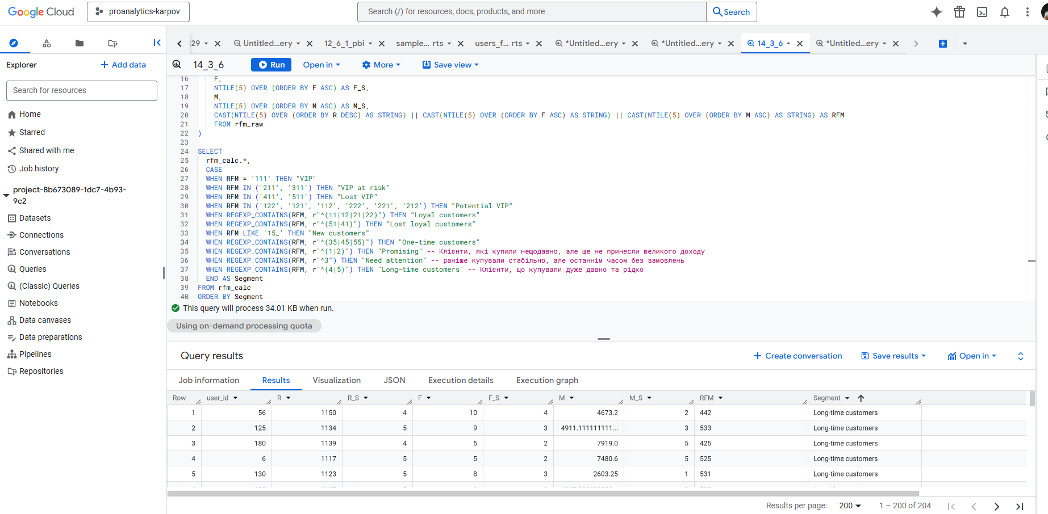1048x514 pixels.
Task: Open the notifications bell
Action: tap(1005, 12)
